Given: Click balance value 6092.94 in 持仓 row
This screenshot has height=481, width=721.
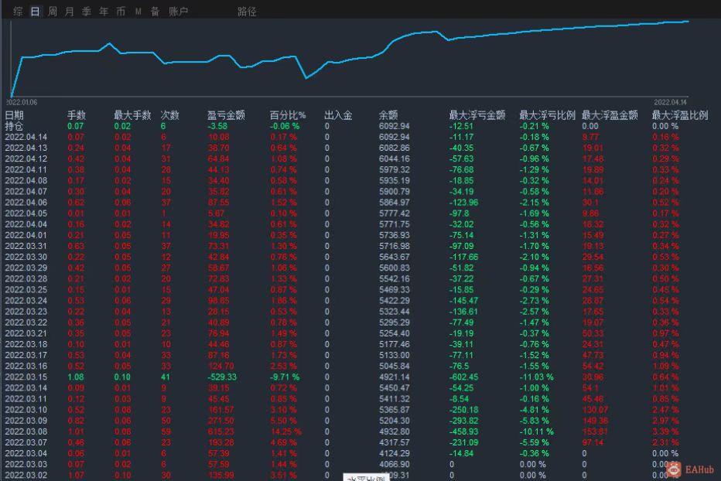Looking at the screenshot, I should click(x=394, y=126).
